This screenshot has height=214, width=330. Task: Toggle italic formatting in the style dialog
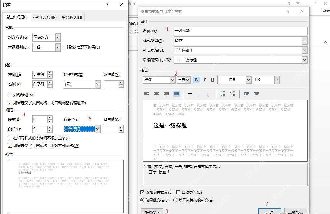pos(204,80)
